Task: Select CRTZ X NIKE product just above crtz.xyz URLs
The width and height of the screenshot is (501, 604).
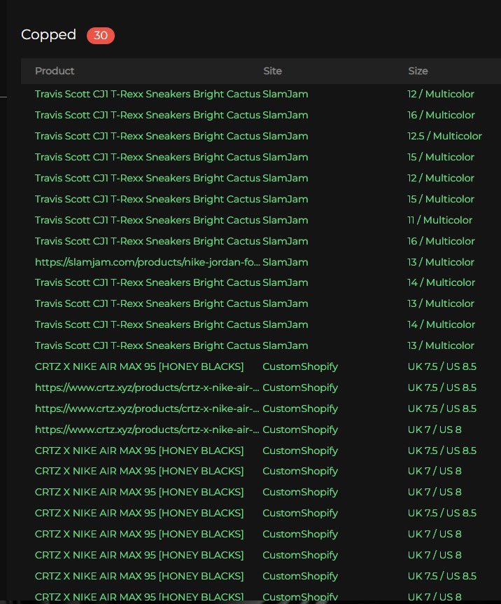Action: (139, 366)
